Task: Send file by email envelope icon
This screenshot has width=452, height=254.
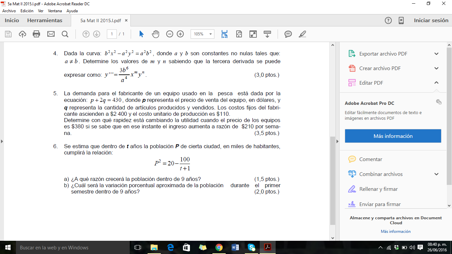Action: 51,34
